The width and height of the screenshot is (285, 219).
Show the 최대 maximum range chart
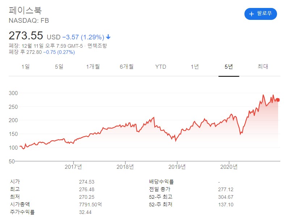[263, 66]
